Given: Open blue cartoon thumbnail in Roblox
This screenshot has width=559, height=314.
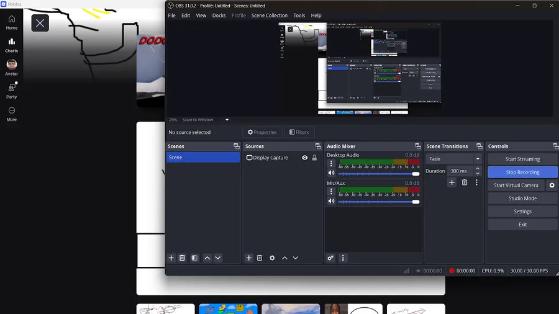Looking at the screenshot, I should tap(228, 308).
